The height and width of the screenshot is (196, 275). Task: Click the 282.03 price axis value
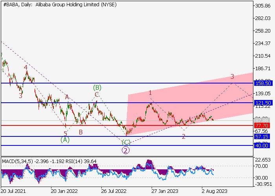(263, 18)
